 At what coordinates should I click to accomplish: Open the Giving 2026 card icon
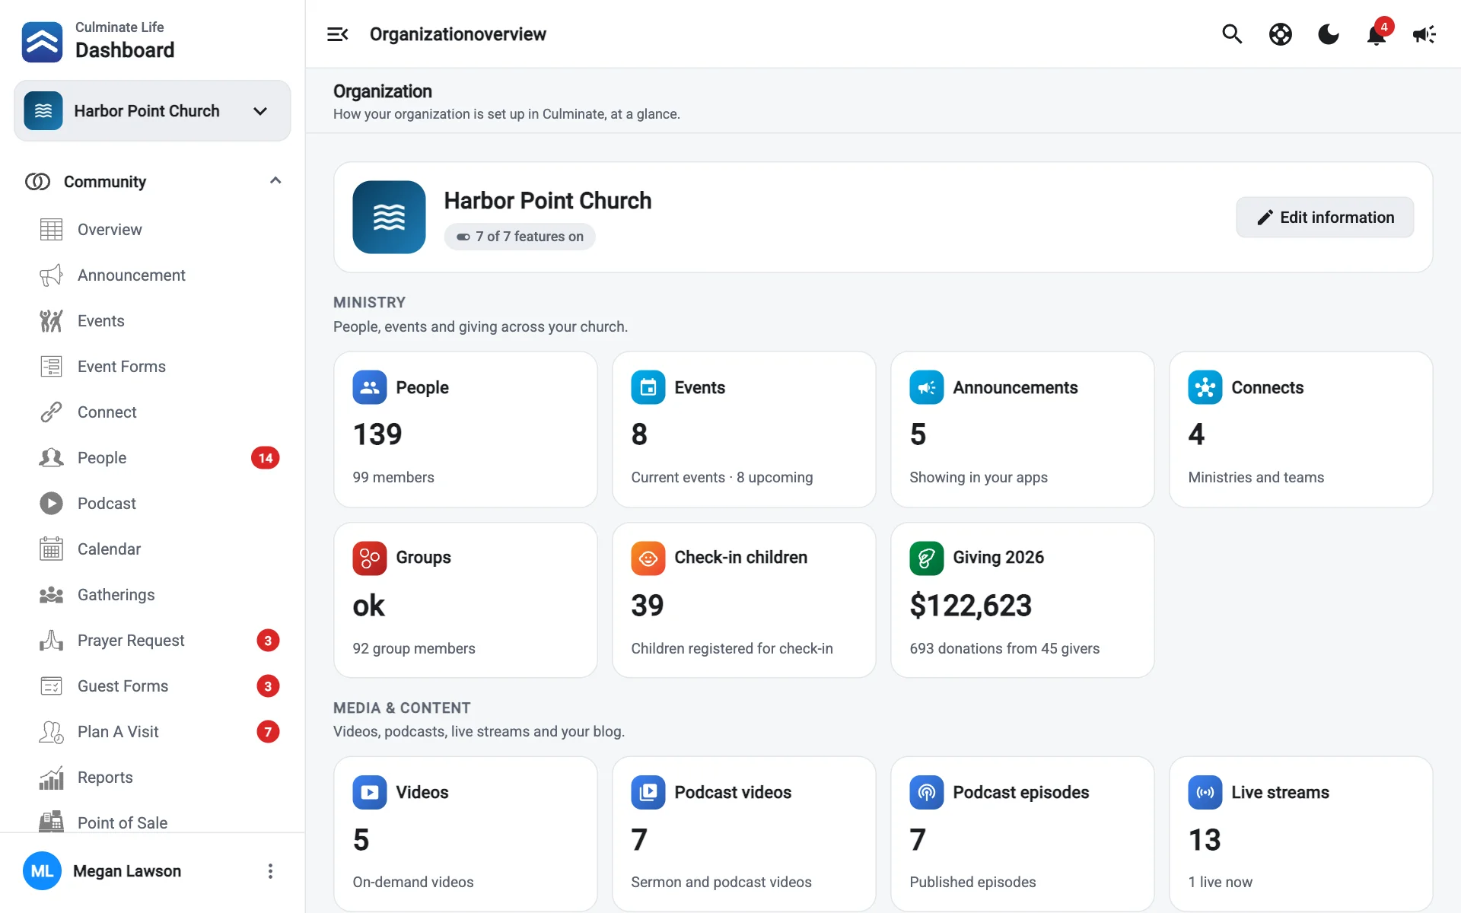(927, 558)
